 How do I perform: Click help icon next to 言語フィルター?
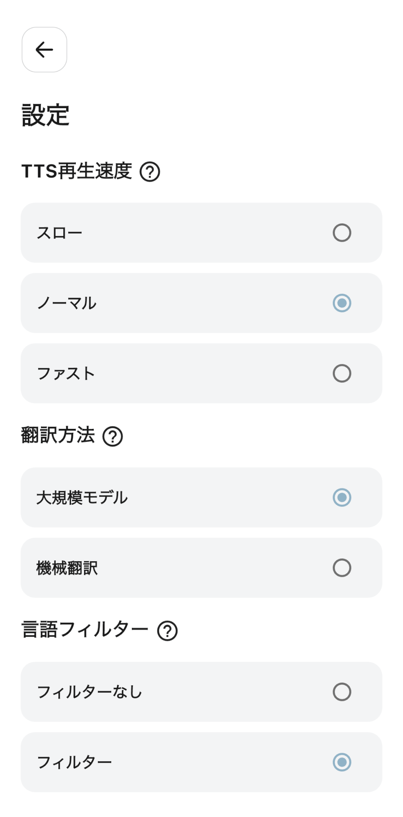167,631
